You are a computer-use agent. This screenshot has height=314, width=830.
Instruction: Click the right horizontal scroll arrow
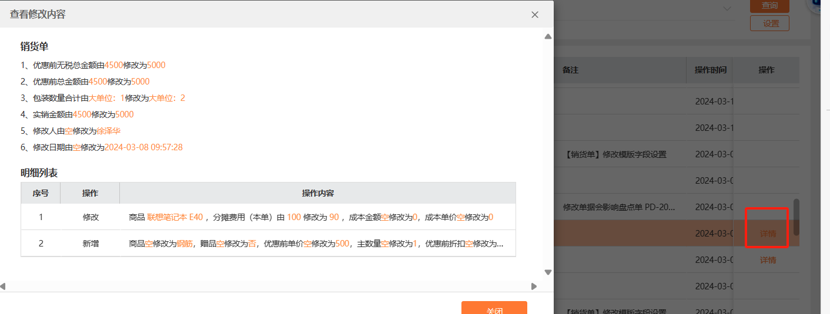[534, 286]
